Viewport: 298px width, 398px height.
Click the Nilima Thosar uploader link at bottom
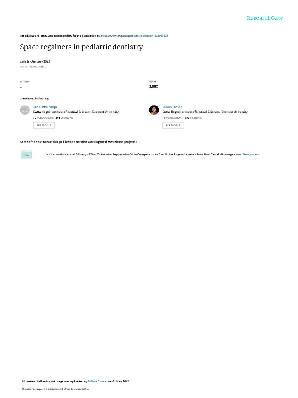tap(97, 381)
